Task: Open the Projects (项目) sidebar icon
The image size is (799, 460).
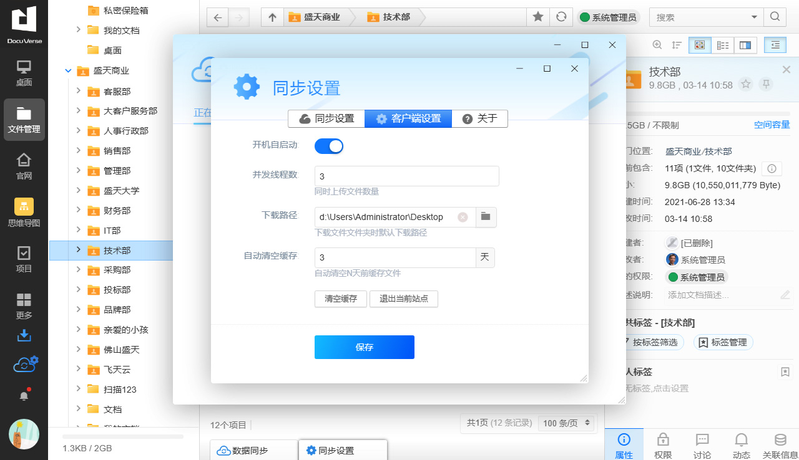Action: (x=24, y=259)
